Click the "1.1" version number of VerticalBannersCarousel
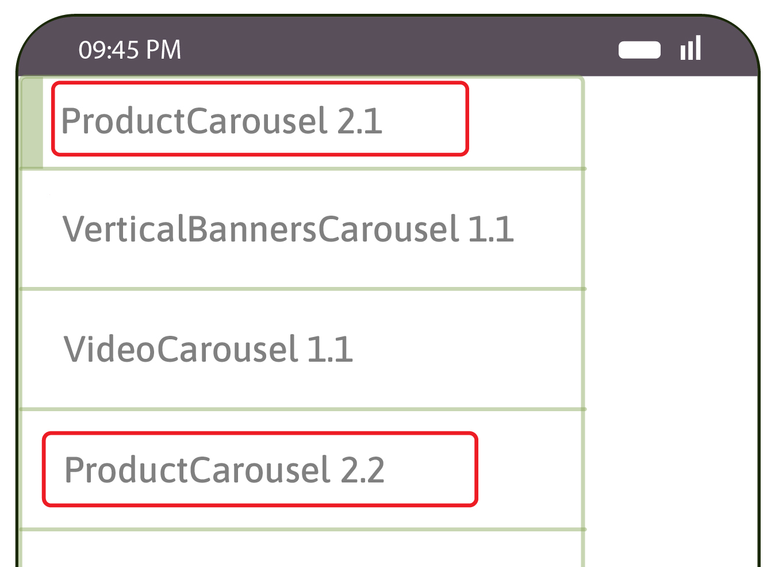 (490, 229)
